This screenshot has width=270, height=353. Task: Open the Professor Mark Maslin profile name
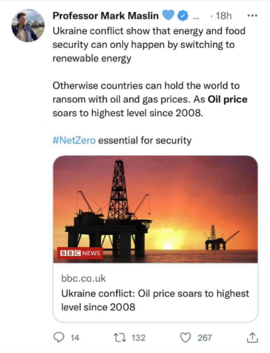106,16
